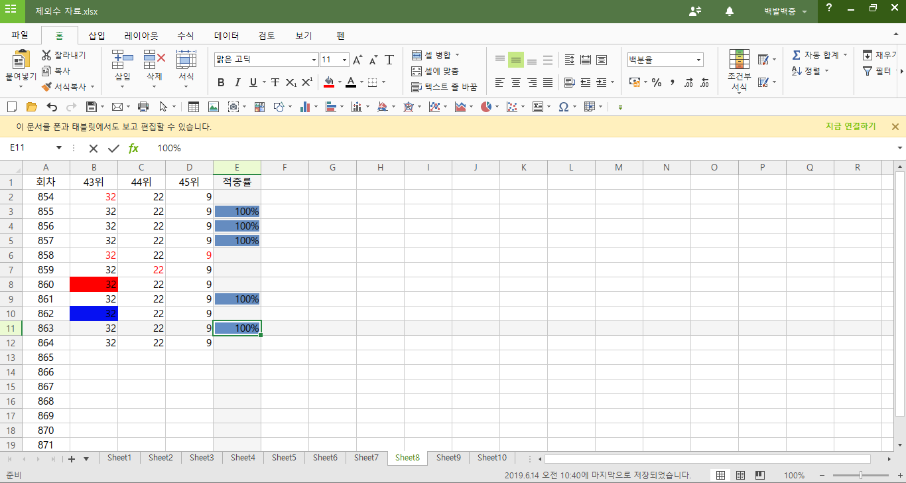Open the 데이터 ribbon tab
906x483 pixels.
point(226,36)
